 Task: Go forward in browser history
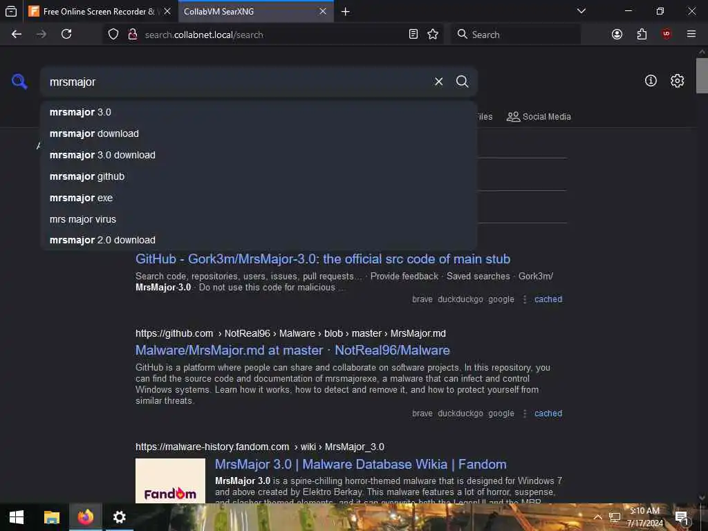pyautogui.click(x=41, y=35)
